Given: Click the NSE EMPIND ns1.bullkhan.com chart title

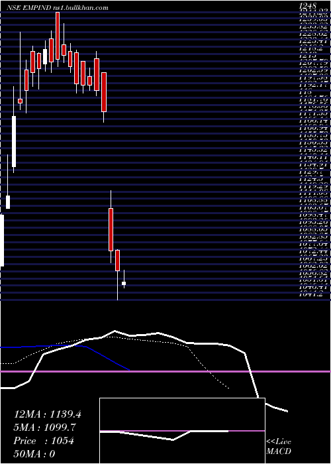Looking at the screenshot, I should [58, 8].
